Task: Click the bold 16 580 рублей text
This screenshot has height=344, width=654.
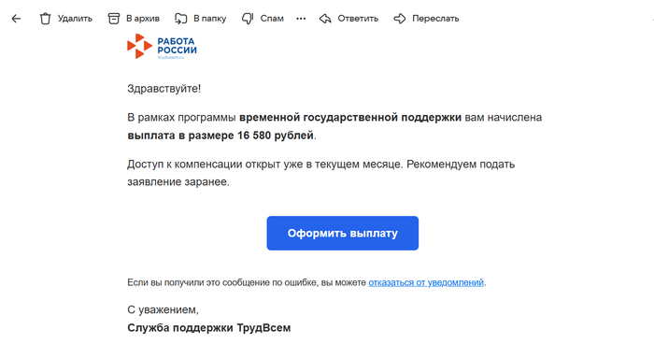Action: click(x=276, y=136)
